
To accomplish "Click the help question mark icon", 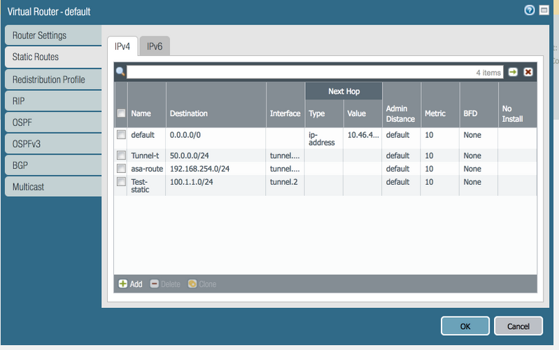I will [529, 10].
